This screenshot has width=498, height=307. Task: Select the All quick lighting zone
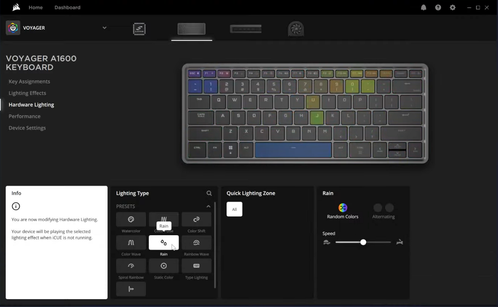[x=234, y=209]
